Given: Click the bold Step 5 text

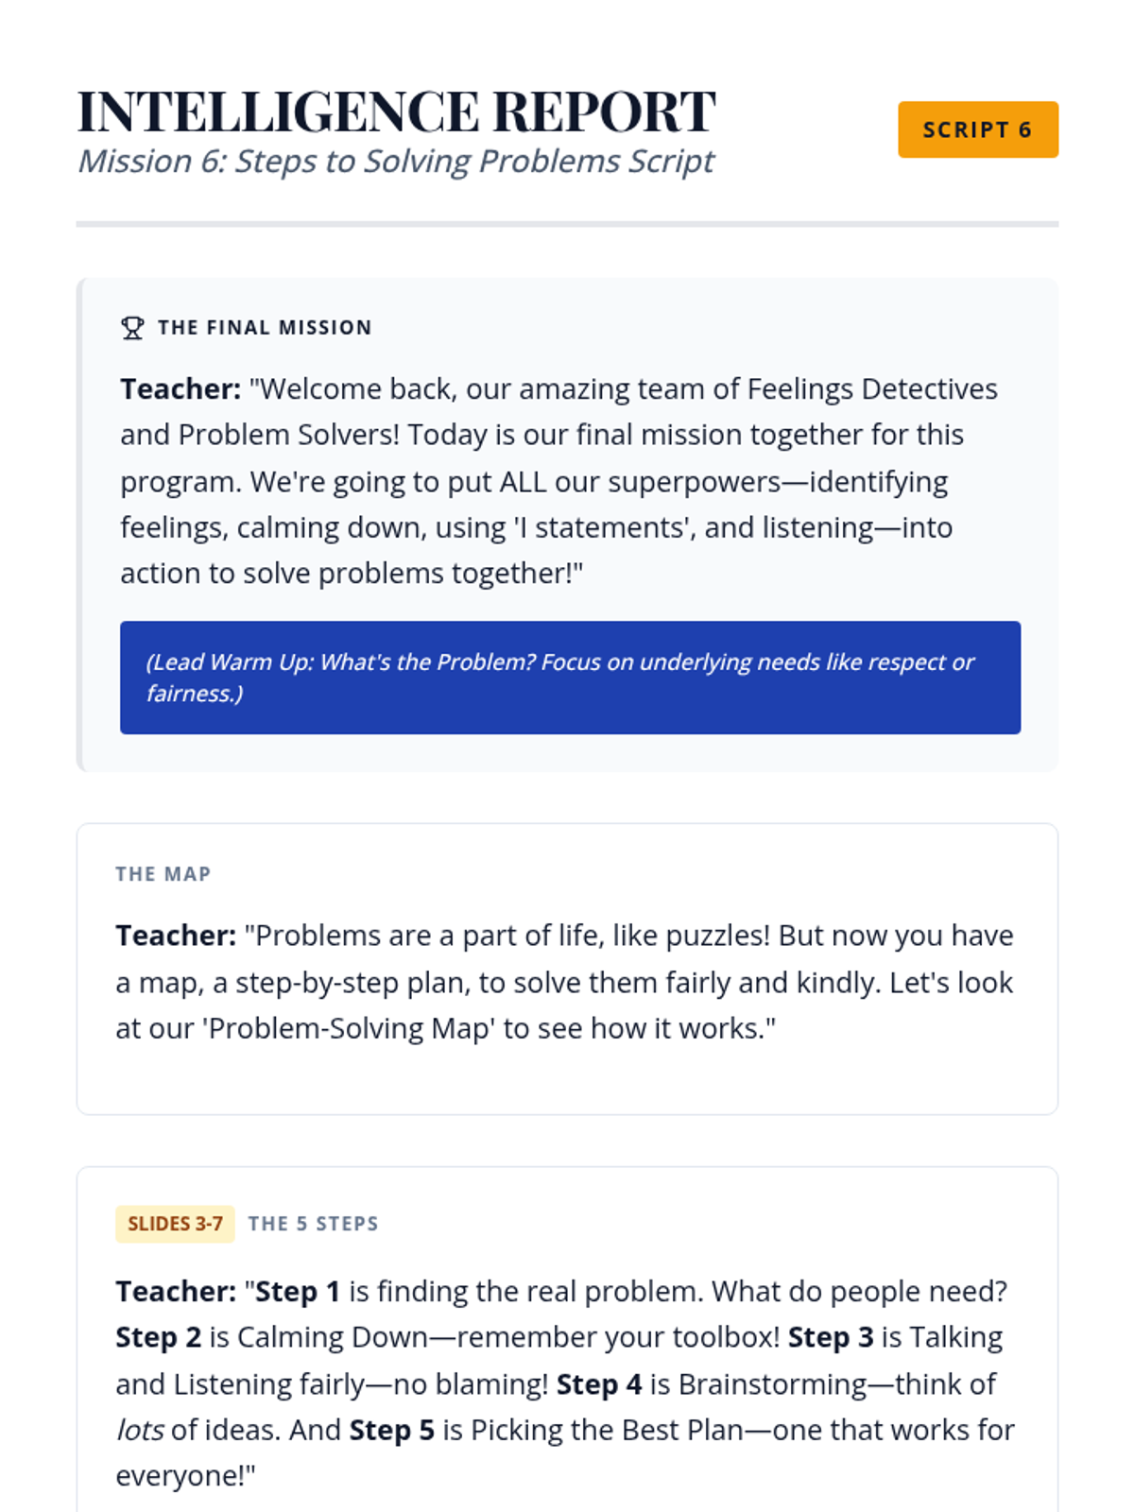Looking at the screenshot, I should click(391, 1431).
